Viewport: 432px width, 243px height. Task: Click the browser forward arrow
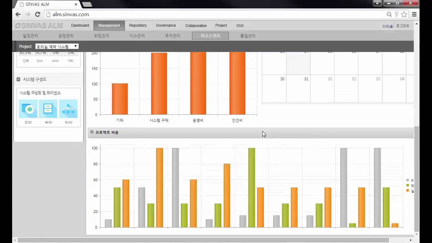click(28, 14)
